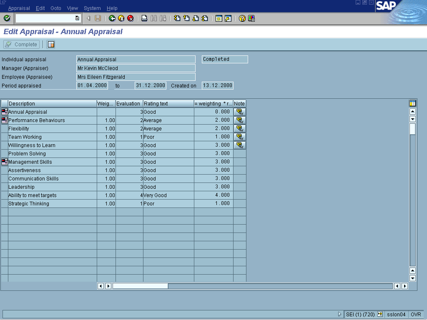This screenshot has height=320, width=427.
Task: Open the View menu
Action: 73,8
